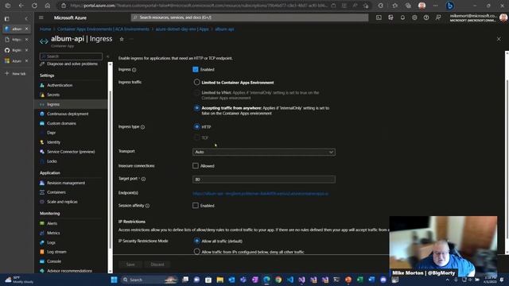Select Allow all traffic (default)
Viewport: 509px width, 286px height.
coord(196,241)
